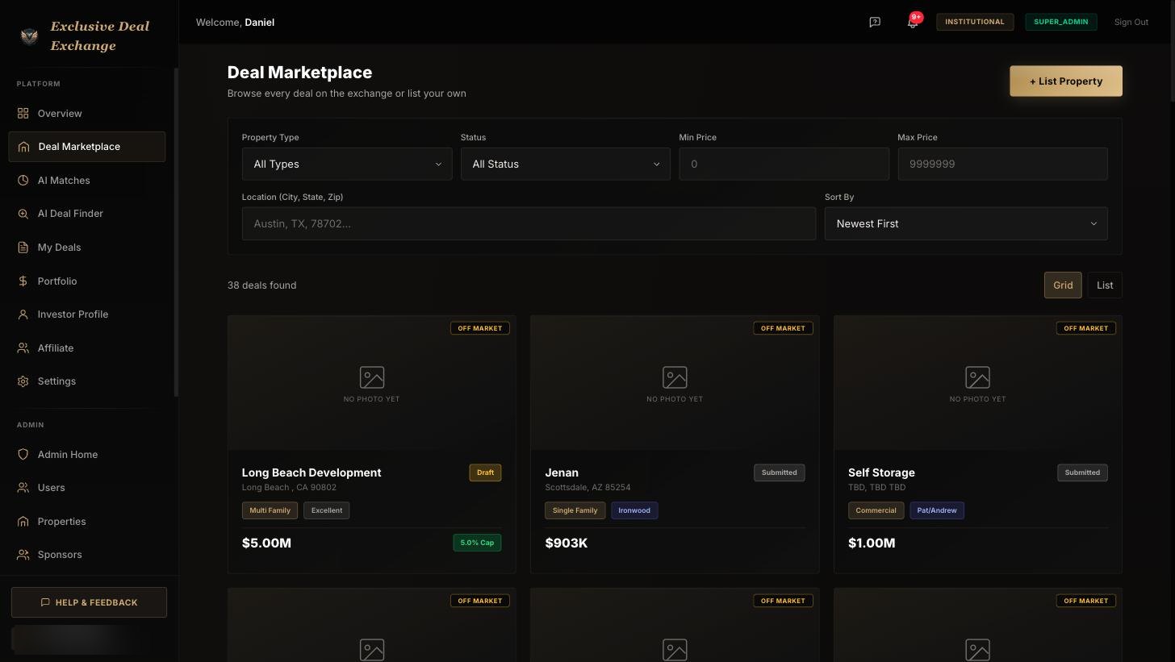Click the + List Property button
The height and width of the screenshot is (662, 1175).
coord(1066,81)
